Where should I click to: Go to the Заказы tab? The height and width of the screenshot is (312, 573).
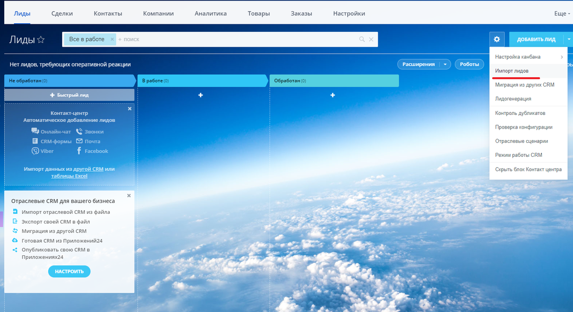tap(301, 13)
